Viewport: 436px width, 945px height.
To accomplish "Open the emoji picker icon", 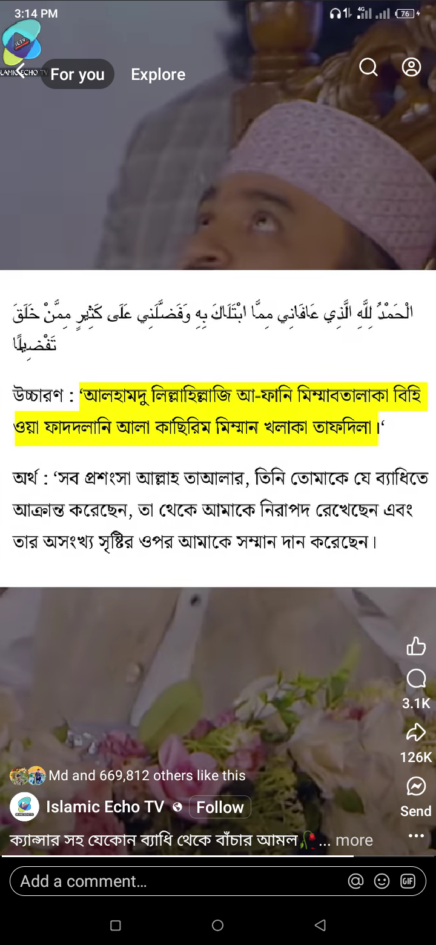I will click(x=381, y=881).
